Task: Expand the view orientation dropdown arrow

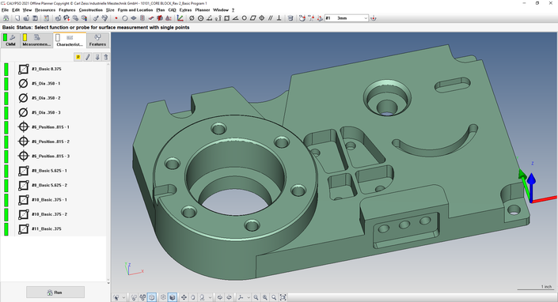Action: point(210,297)
